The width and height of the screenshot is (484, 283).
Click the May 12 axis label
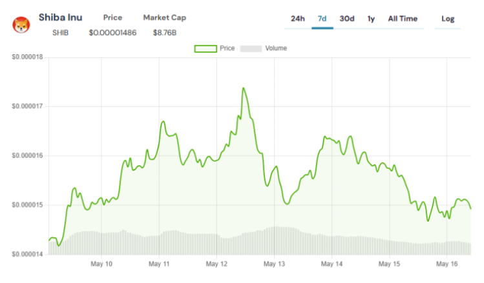coord(216,264)
